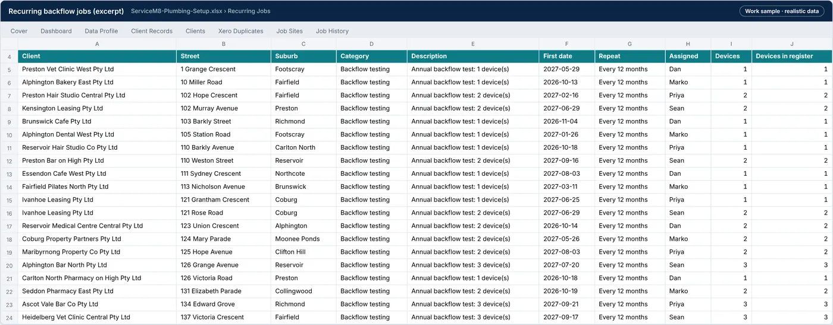Select cell Alphington Bakery East Pty Ltd

coord(97,83)
